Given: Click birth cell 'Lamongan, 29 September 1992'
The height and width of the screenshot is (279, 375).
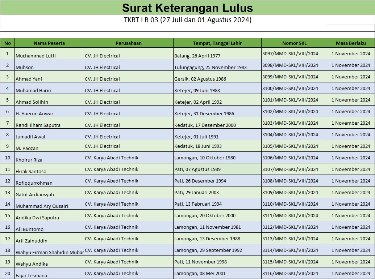Looking at the screenshot, I should pos(217,250).
